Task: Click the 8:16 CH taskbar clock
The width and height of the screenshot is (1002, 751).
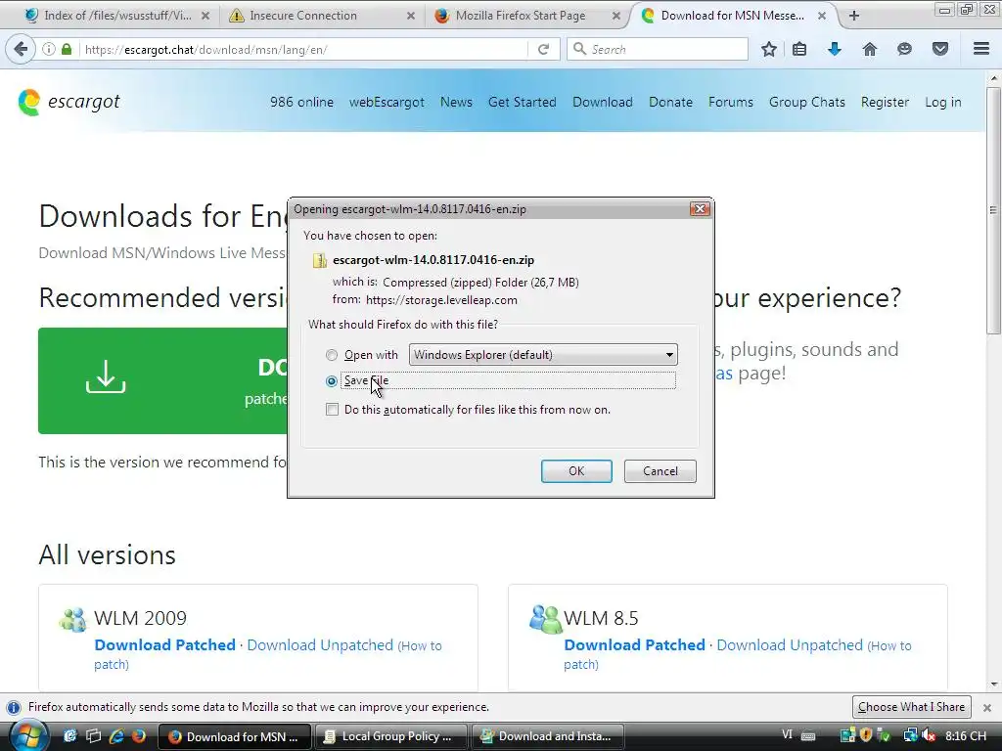Action: [x=966, y=735]
